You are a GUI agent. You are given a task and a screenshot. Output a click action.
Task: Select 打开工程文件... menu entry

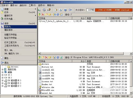coord(19,42)
